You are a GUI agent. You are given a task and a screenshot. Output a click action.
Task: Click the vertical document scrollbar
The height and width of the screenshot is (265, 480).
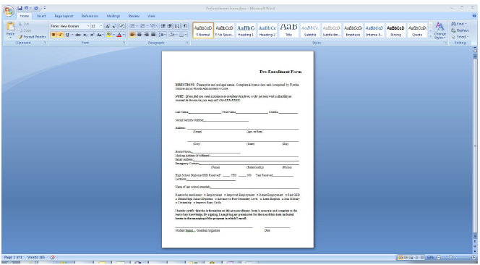[475, 146]
